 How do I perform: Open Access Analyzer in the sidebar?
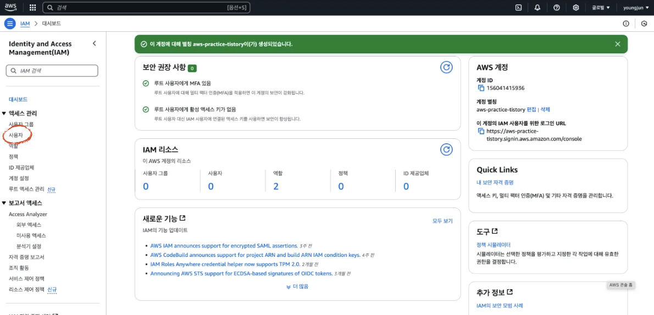[x=28, y=214]
